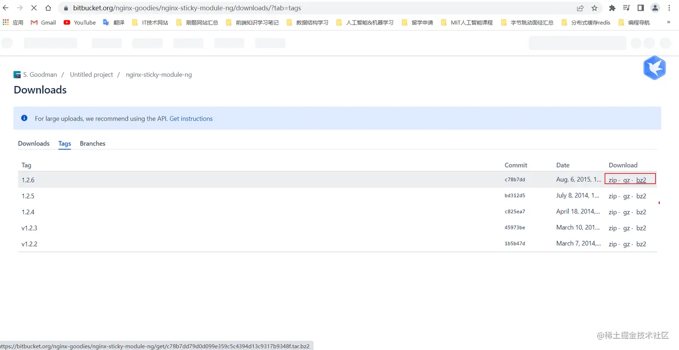The height and width of the screenshot is (350, 679).
Task: Switch to the Downloads tab
Action: [34, 143]
